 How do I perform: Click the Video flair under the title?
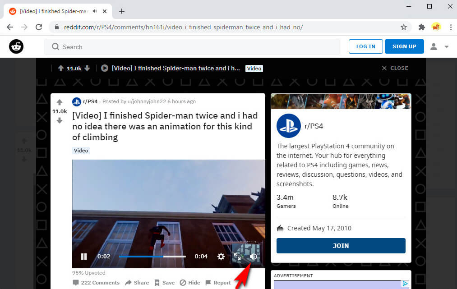[81, 151]
